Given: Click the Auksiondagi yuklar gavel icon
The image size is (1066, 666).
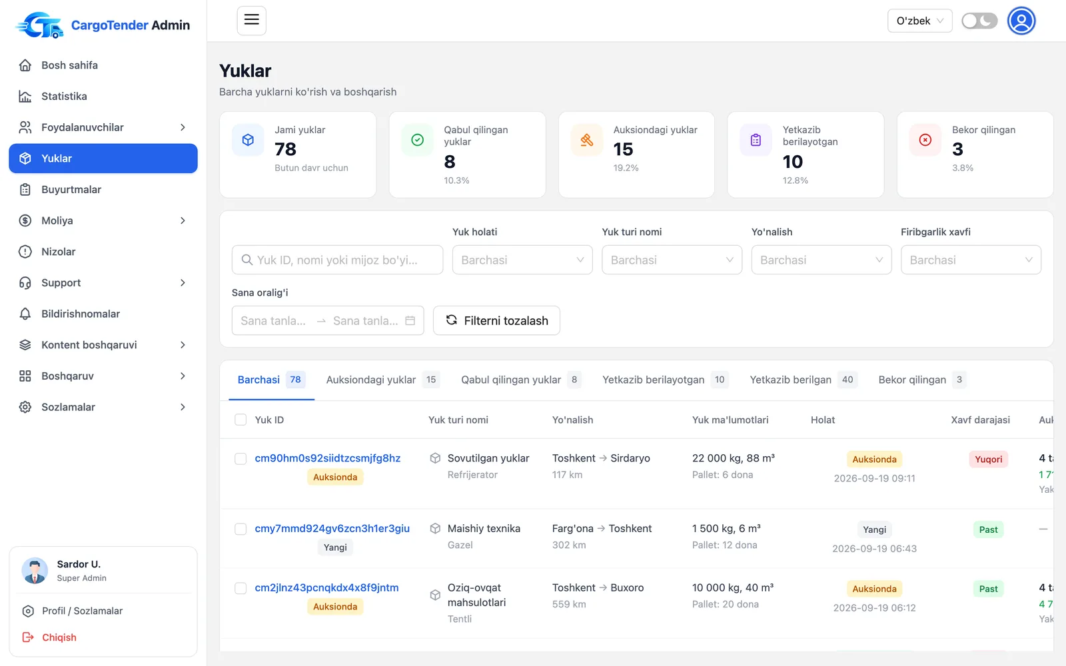Looking at the screenshot, I should [x=587, y=140].
